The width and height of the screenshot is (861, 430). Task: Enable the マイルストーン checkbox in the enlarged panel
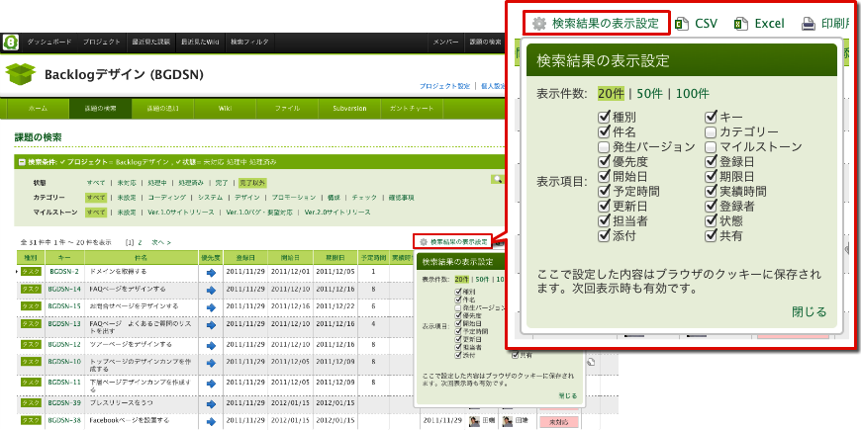point(711,146)
